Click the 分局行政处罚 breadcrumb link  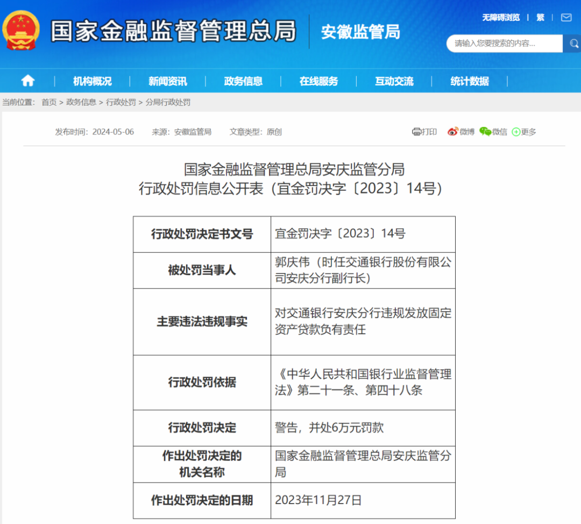168,102
